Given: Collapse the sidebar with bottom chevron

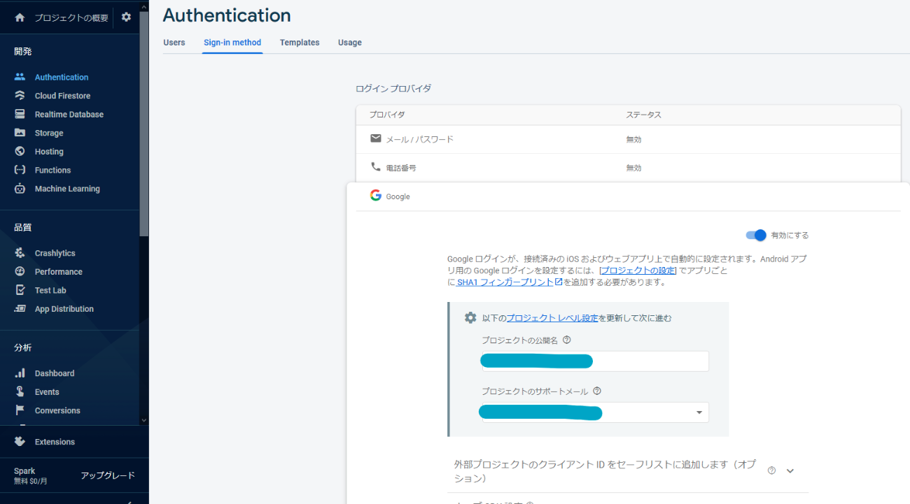Looking at the screenshot, I should (x=129, y=501).
